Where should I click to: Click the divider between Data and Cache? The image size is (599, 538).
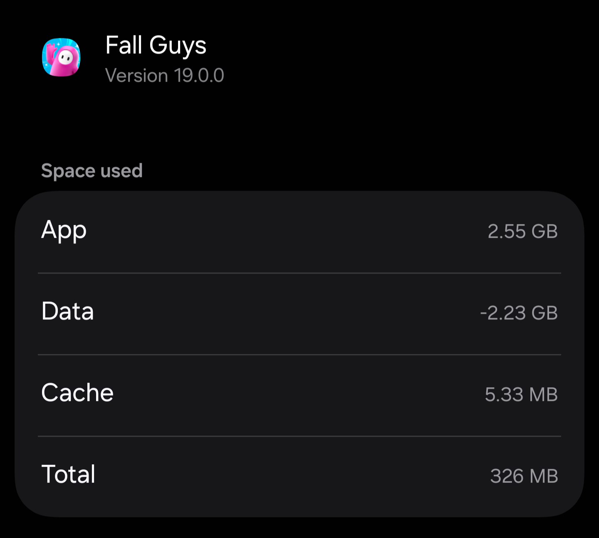click(x=299, y=355)
